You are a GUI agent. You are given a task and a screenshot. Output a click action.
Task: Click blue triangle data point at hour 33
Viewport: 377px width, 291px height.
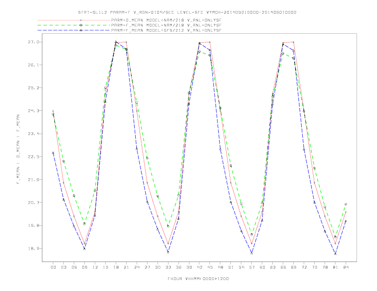tap(168, 252)
